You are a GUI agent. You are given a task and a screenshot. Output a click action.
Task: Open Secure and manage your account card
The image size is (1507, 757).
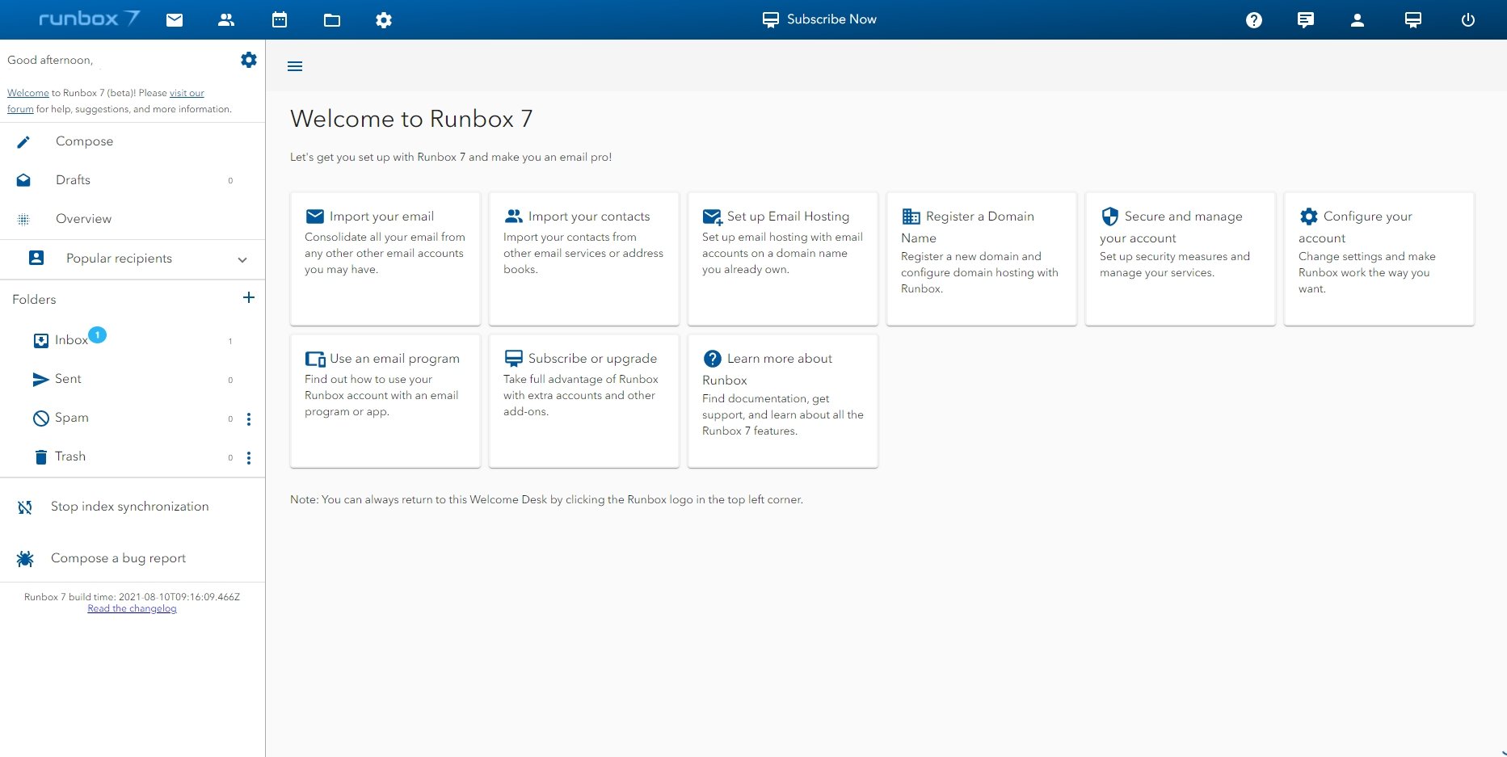(x=1181, y=259)
